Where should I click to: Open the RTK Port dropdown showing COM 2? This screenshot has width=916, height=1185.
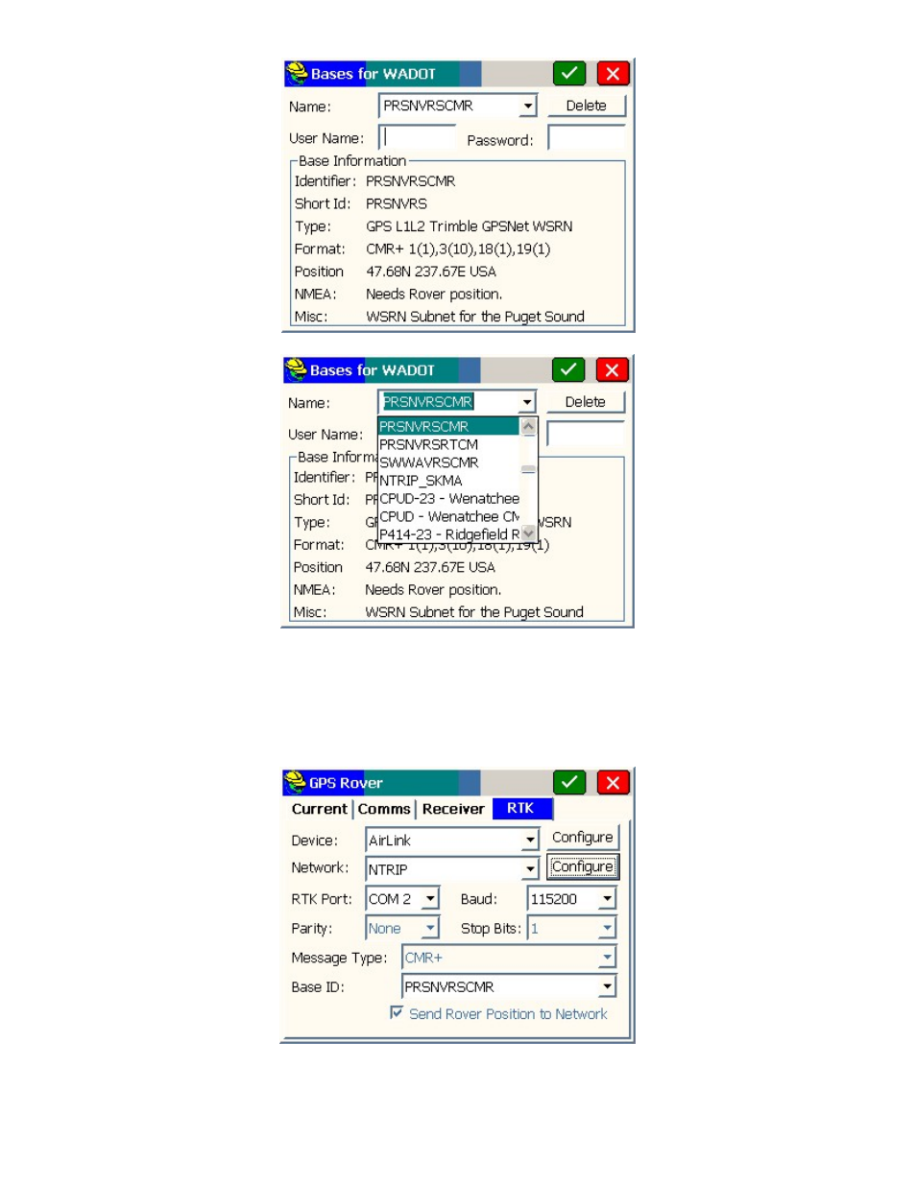coord(431,899)
